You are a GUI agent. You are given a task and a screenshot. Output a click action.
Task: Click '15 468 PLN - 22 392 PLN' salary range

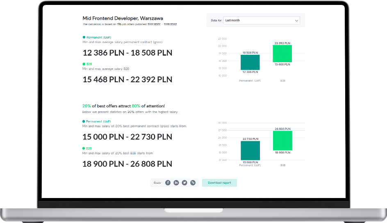pos(127,79)
